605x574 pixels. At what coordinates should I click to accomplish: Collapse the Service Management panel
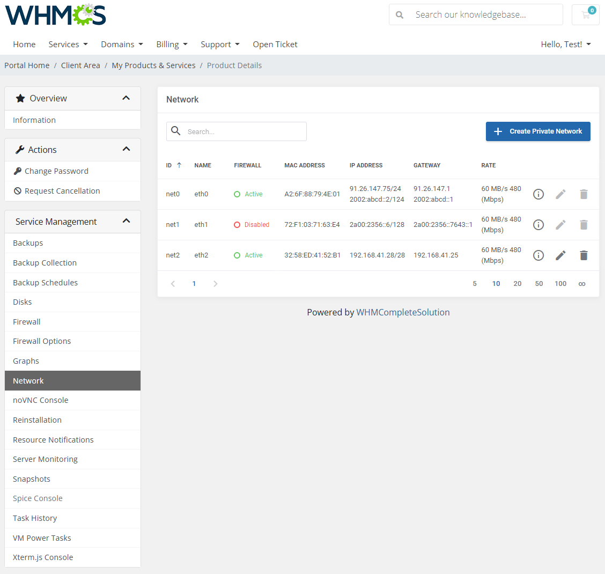coord(126,220)
